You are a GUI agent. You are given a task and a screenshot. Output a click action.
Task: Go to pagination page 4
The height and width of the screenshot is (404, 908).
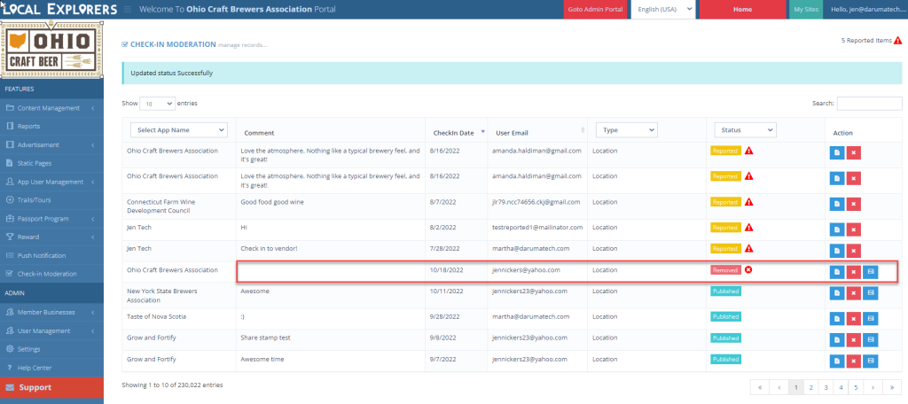tap(841, 387)
